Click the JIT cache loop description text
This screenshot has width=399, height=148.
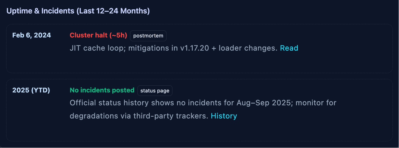click(174, 48)
